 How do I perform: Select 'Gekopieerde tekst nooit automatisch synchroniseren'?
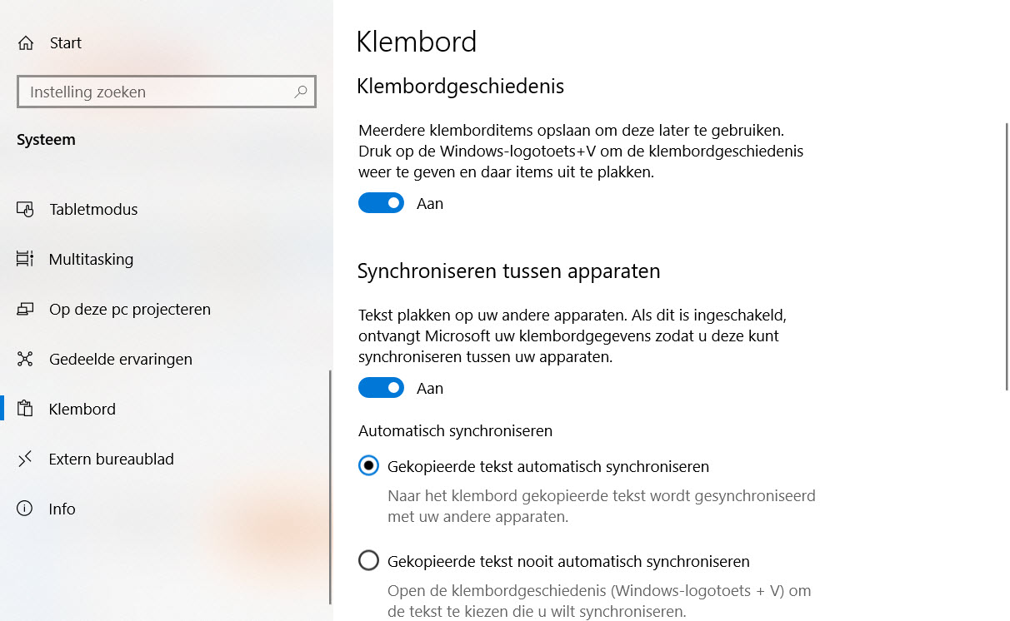coord(368,560)
